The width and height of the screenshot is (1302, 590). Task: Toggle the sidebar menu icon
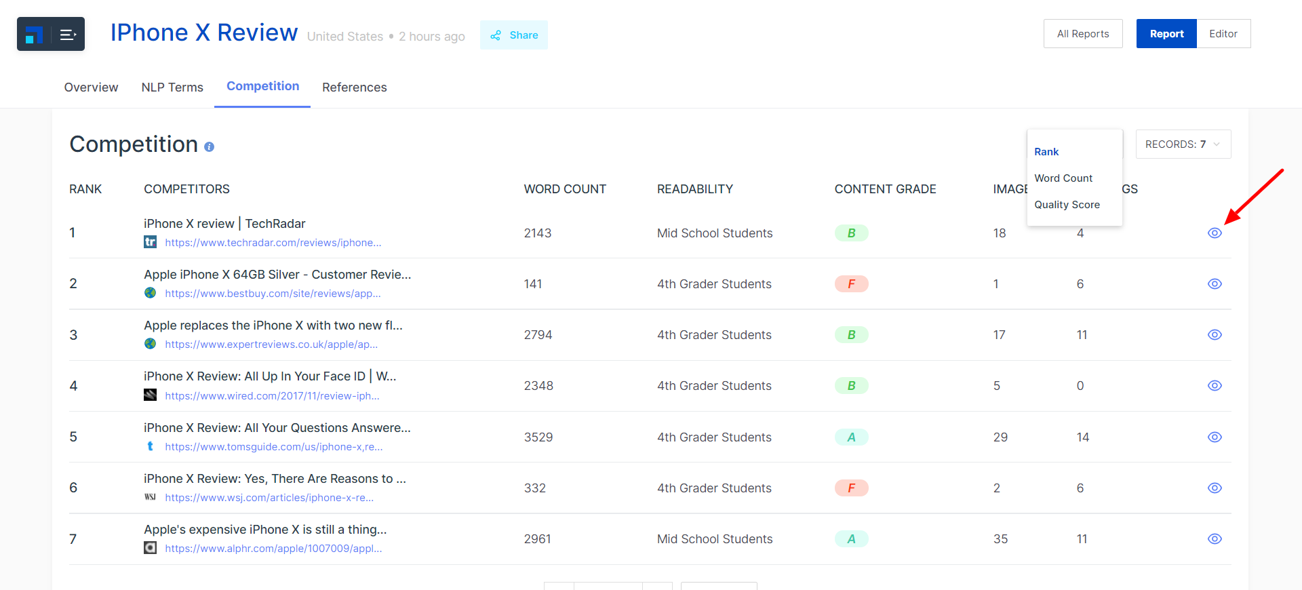tap(68, 35)
